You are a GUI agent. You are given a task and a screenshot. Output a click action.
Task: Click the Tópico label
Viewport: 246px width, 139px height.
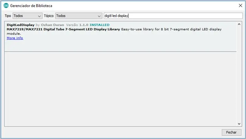[49, 16]
